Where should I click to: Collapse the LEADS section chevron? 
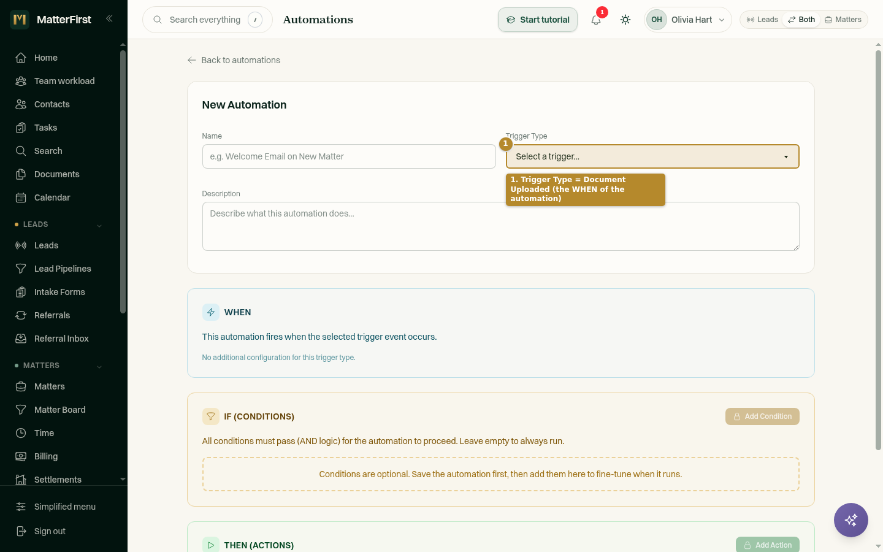[x=99, y=225]
